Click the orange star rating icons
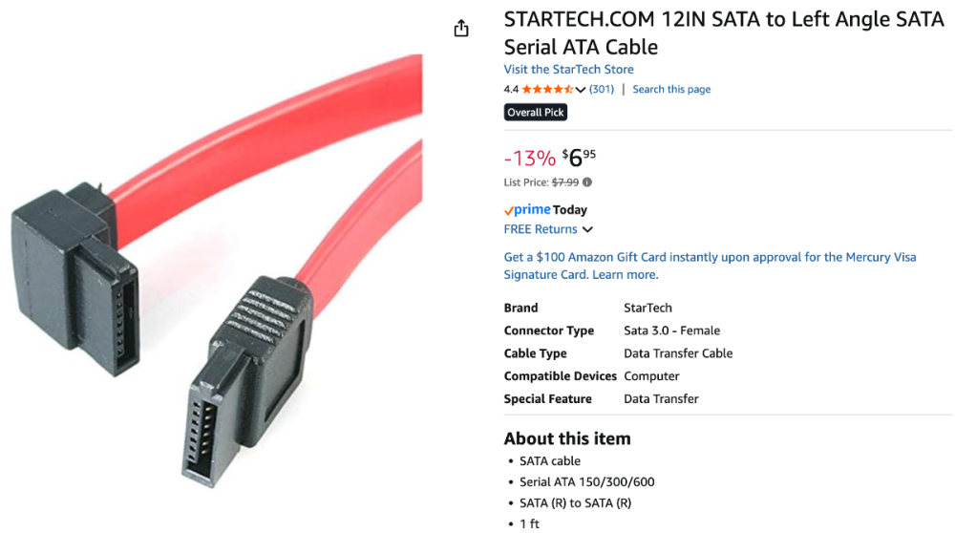955x533 pixels. point(546,90)
